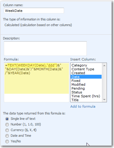Select Content Type in Insert Column list
Viewport: 114px width, 148px height.
coord(86,69)
